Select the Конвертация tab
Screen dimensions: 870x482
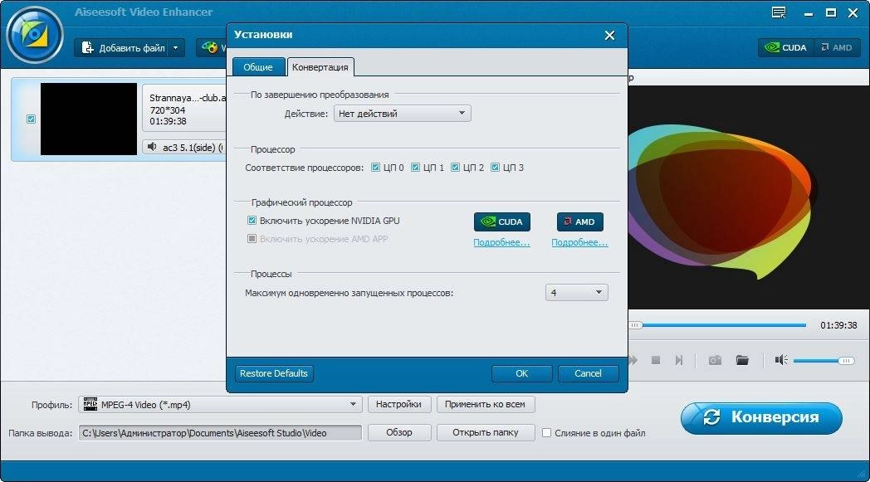[320, 67]
